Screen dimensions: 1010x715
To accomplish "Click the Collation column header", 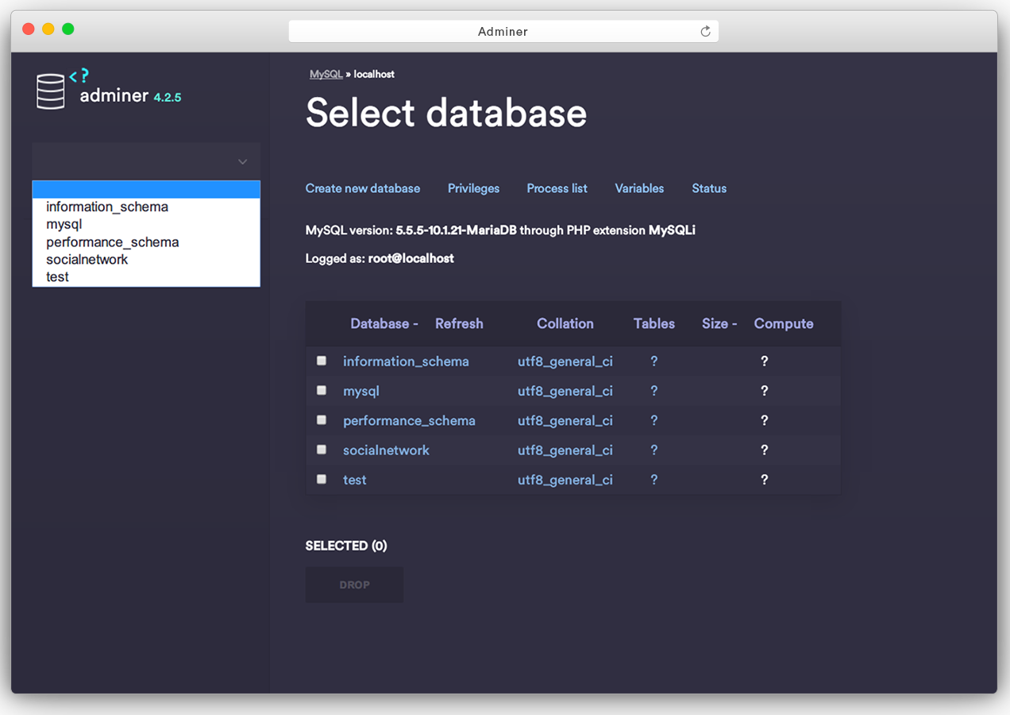I will coord(565,323).
